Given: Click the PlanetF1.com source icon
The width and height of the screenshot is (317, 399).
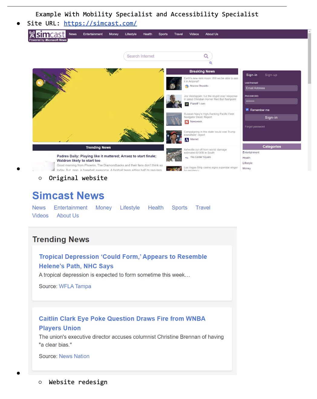Looking at the screenshot, I should click(187, 104).
